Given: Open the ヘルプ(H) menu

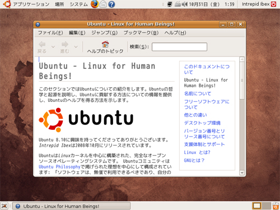Looking at the screenshot, I should pyautogui.click(x=175, y=33).
